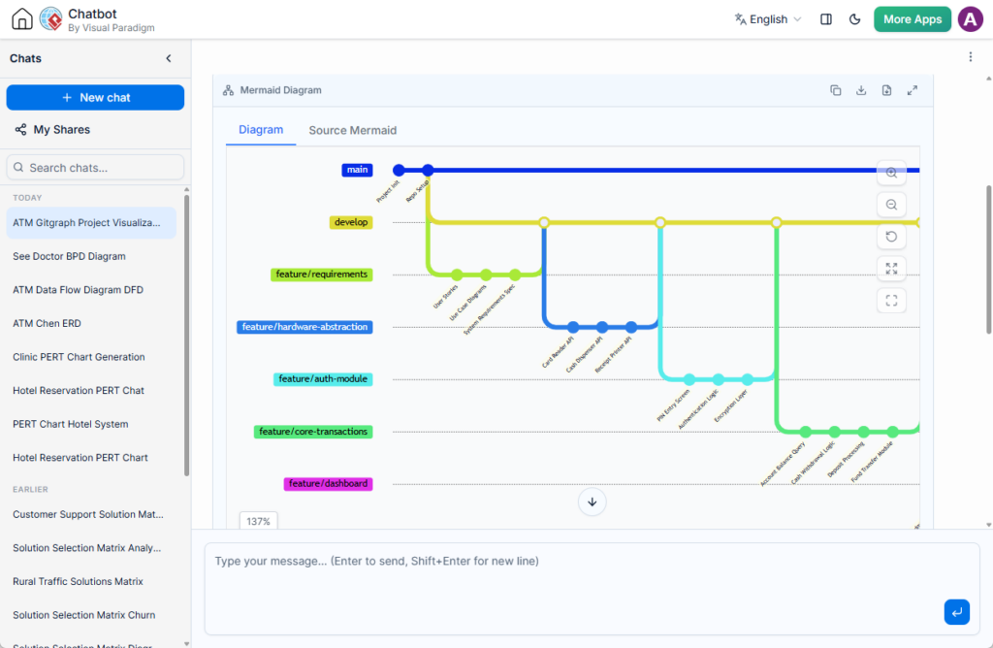The height and width of the screenshot is (648, 993).
Task: Click the feature/hardware-abstraction branch label
Action: click(304, 327)
